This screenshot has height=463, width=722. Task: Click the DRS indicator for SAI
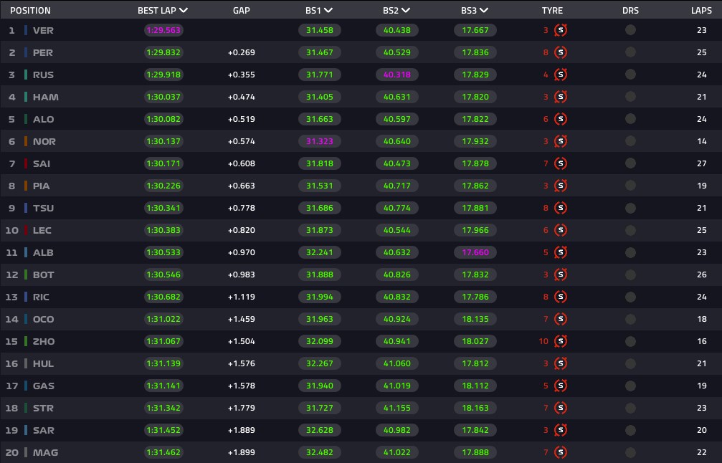click(x=630, y=163)
